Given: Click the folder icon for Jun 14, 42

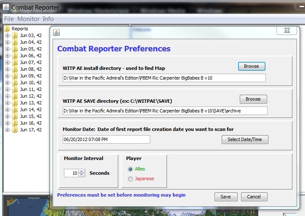Looking at the screenshot, I should pos(15,109).
